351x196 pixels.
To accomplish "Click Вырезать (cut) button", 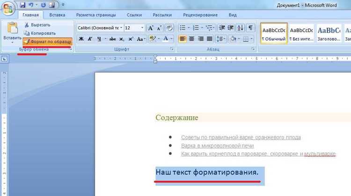I will (x=37, y=25).
